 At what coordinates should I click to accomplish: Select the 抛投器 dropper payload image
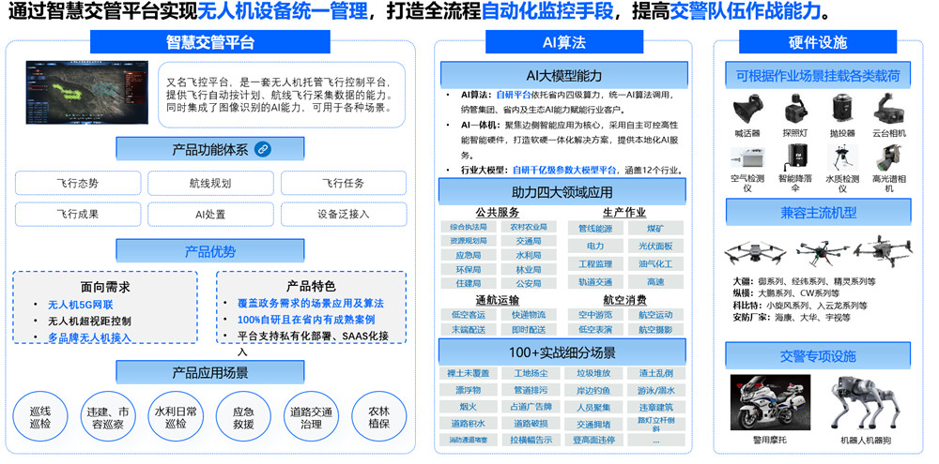coord(842,110)
